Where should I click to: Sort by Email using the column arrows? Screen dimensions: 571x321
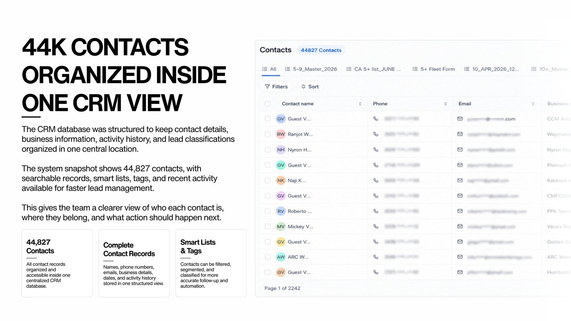(533, 104)
